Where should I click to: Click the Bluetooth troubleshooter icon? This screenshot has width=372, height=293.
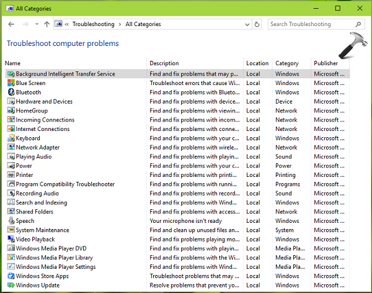click(11, 92)
